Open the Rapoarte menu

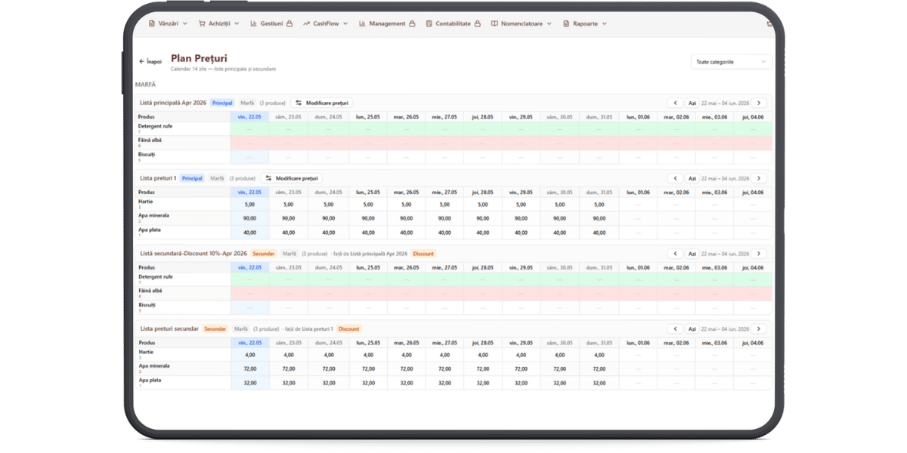coord(584,23)
